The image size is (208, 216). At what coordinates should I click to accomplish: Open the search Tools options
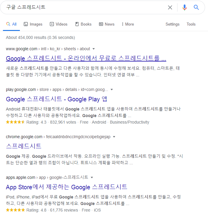click(191, 24)
